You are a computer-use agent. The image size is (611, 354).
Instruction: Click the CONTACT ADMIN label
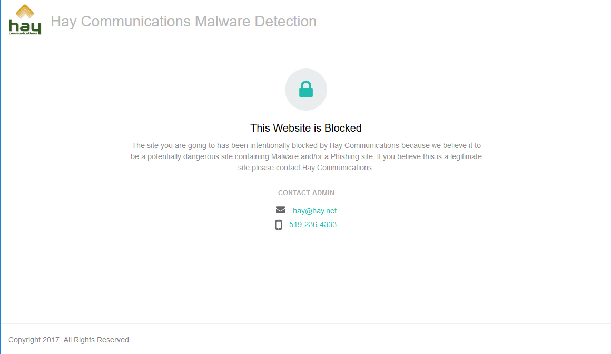306,193
